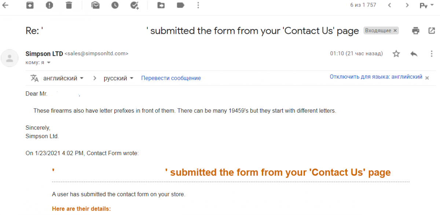
Task: Open the email in new window
Action: click(x=432, y=31)
